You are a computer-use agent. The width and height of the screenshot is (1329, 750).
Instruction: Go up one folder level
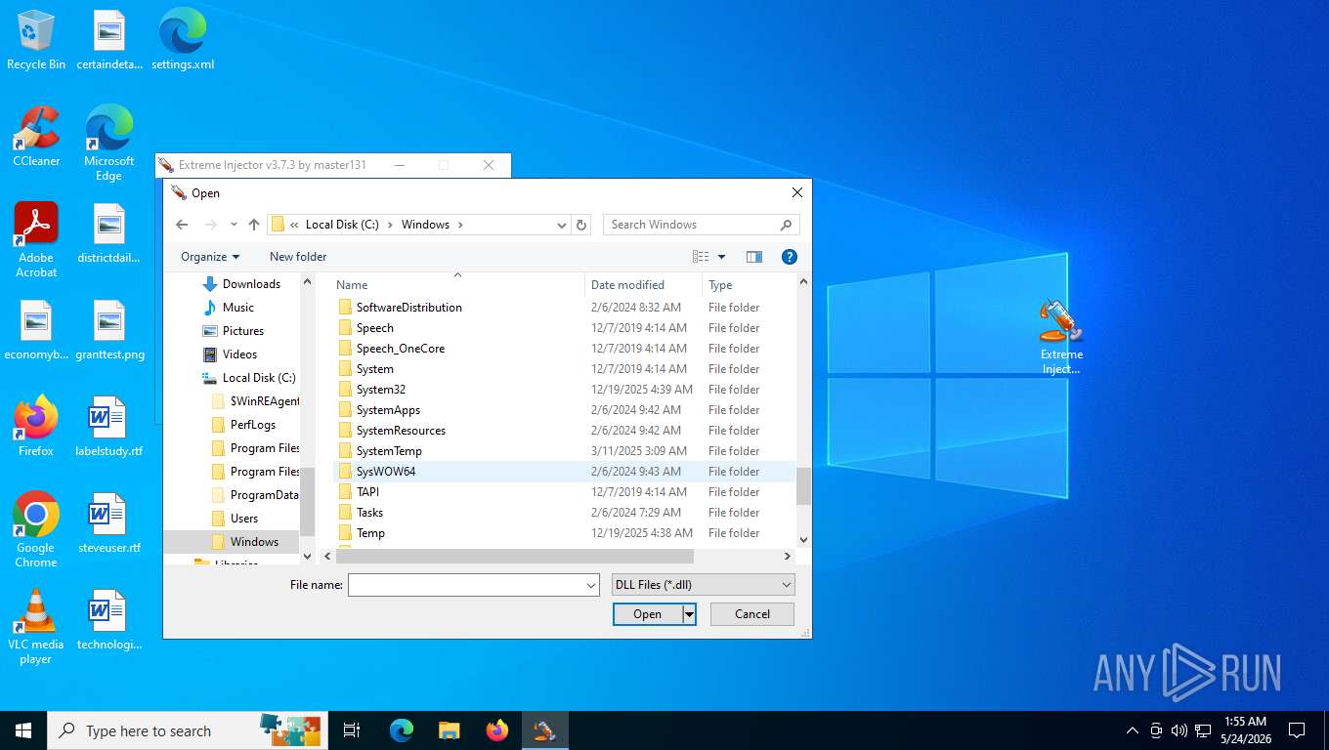pos(254,225)
